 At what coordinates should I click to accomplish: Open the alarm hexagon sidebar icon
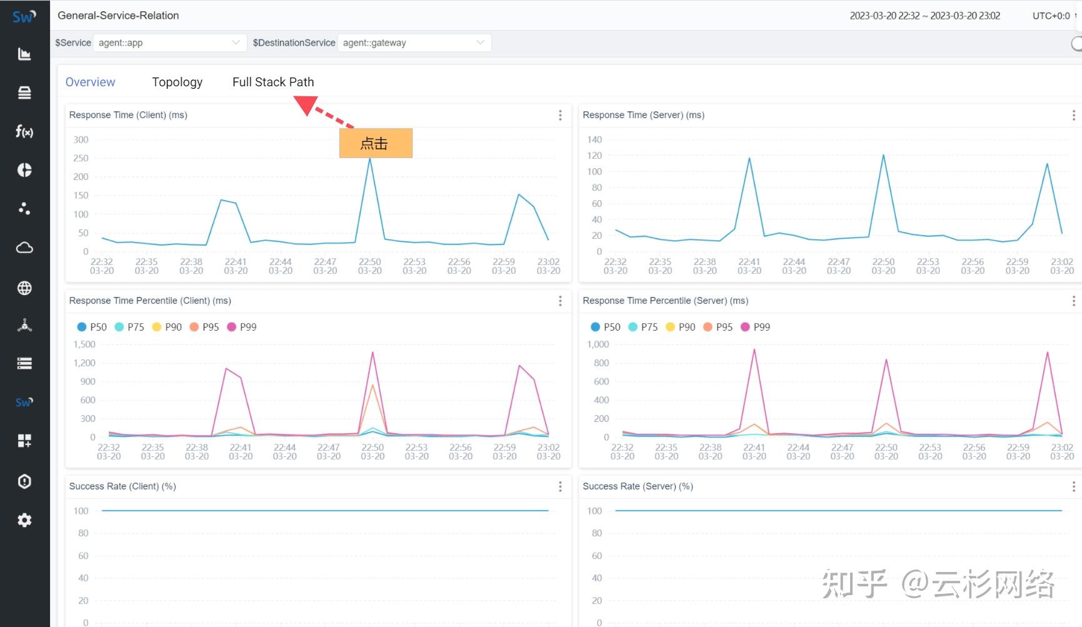tap(24, 481)
